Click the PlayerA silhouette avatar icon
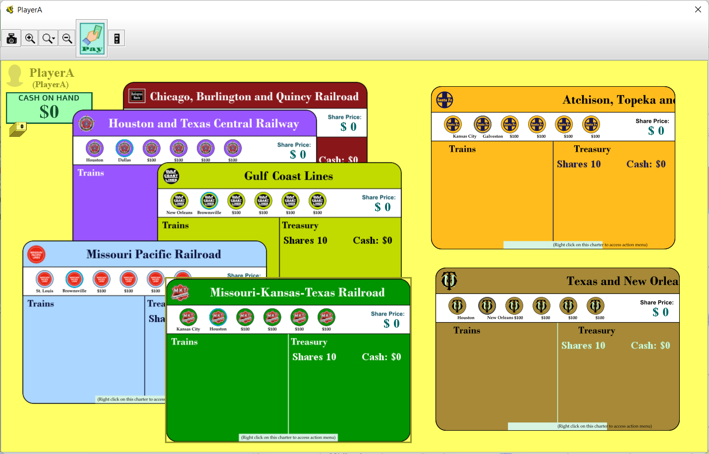Viewport: 709px width, 454px height. (15, 75)
